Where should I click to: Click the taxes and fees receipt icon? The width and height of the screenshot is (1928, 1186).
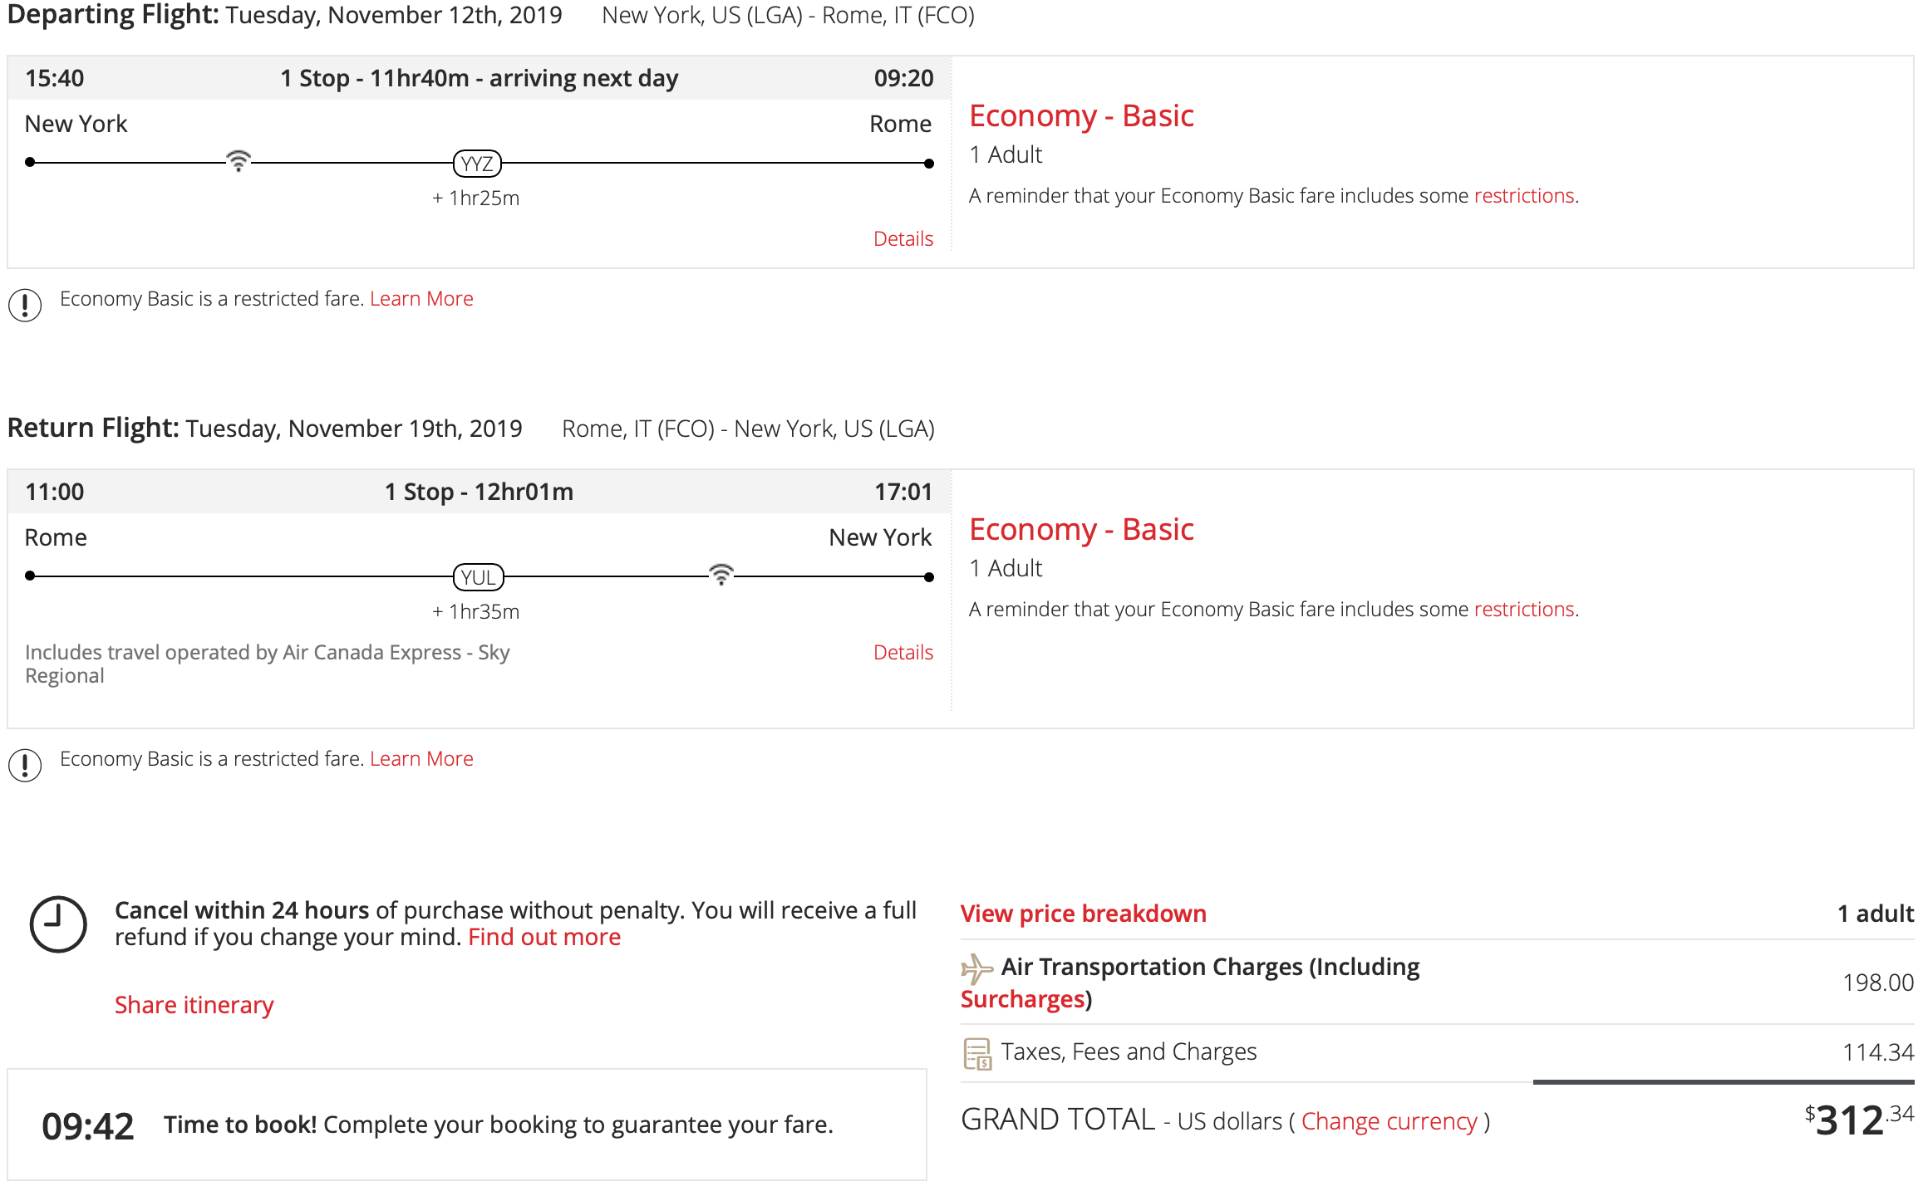point(977,1053)
